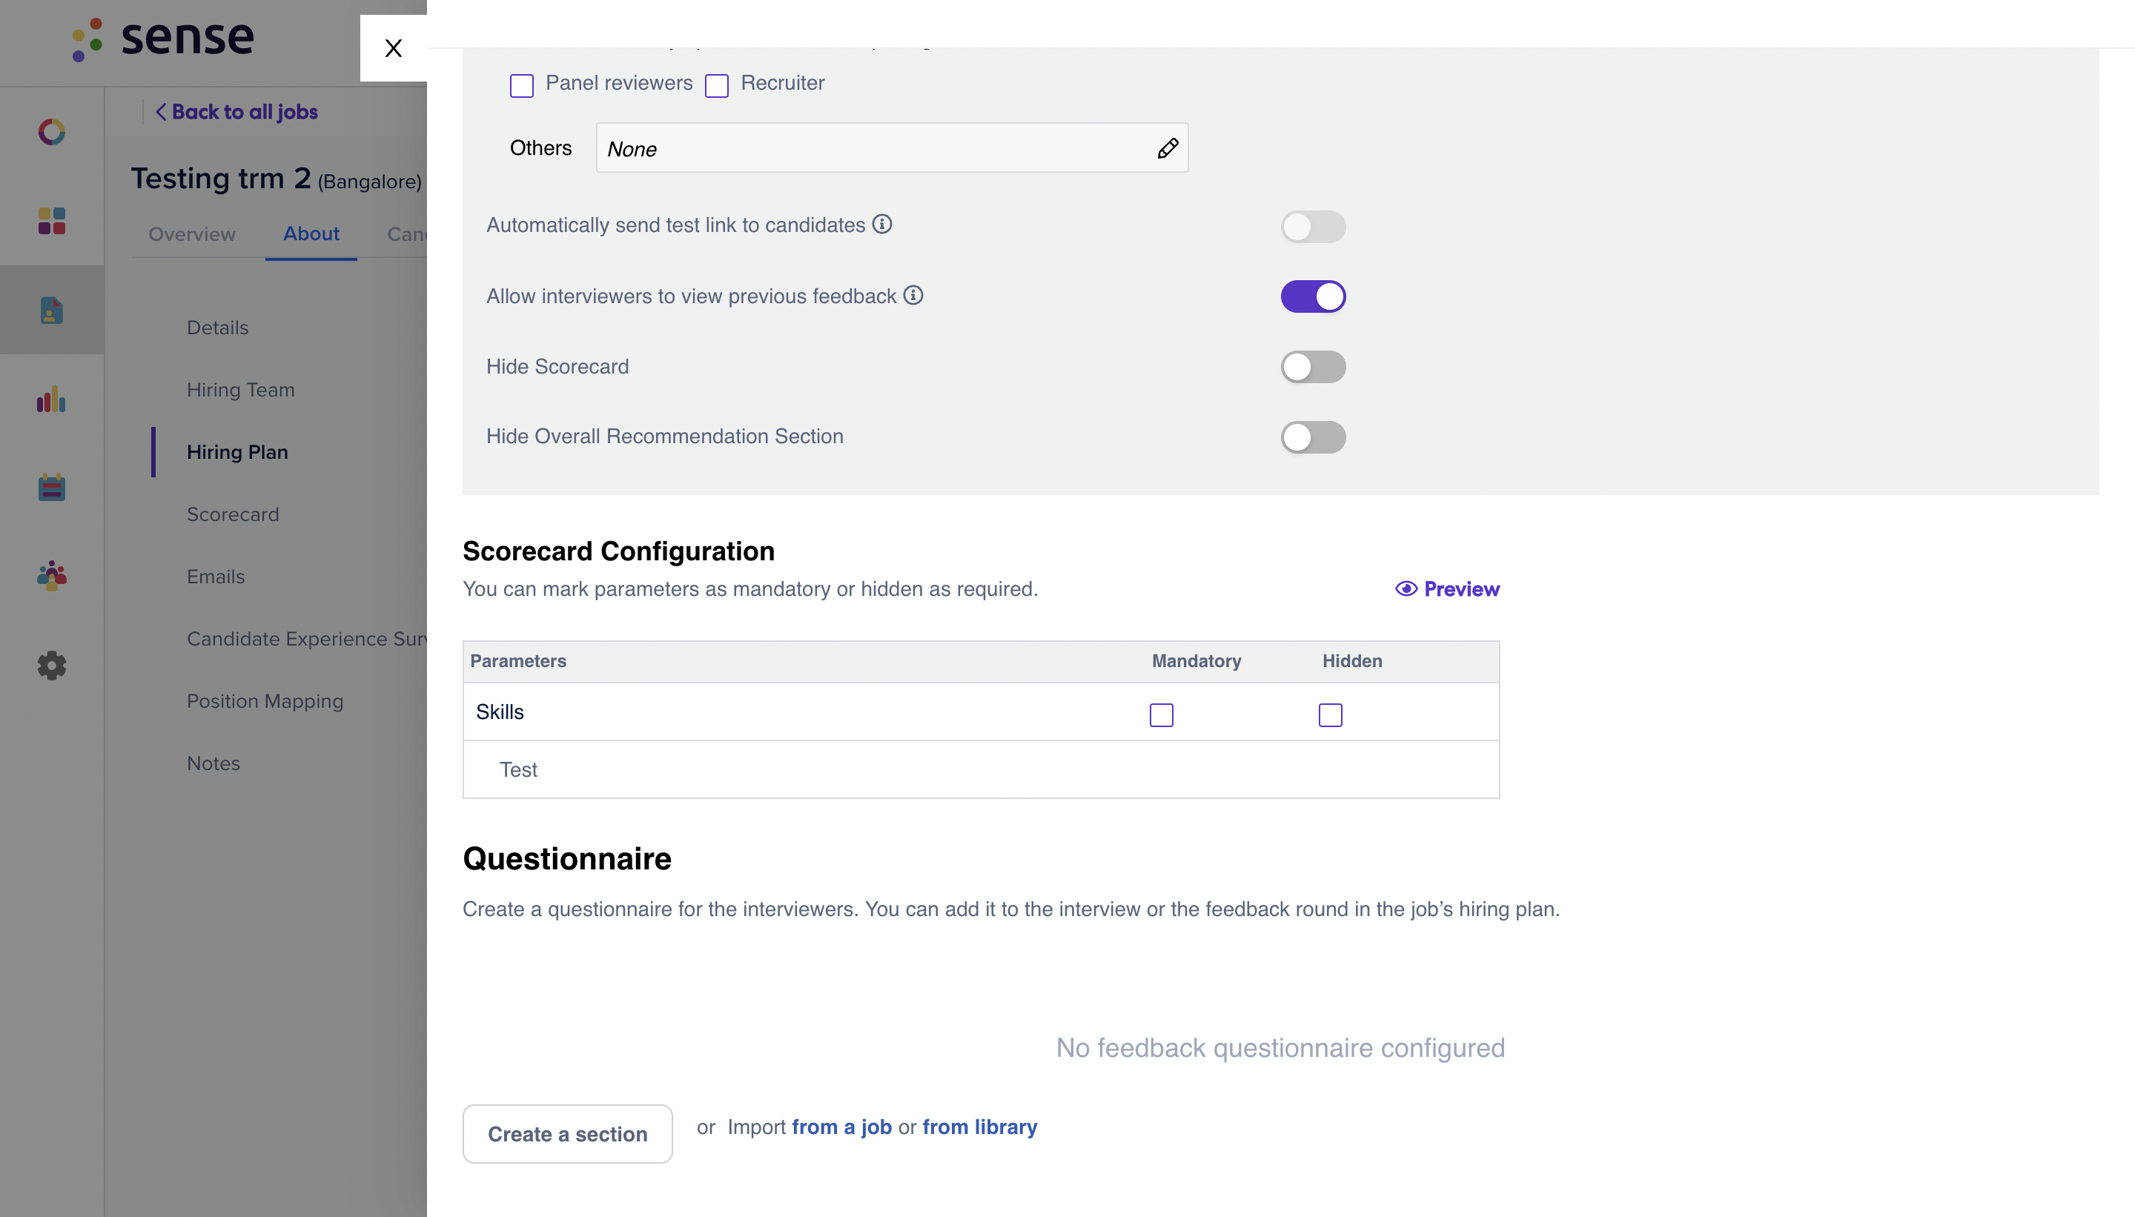Click info icon next to view previous feedback

pyautogui.click(x=913, y=295)
